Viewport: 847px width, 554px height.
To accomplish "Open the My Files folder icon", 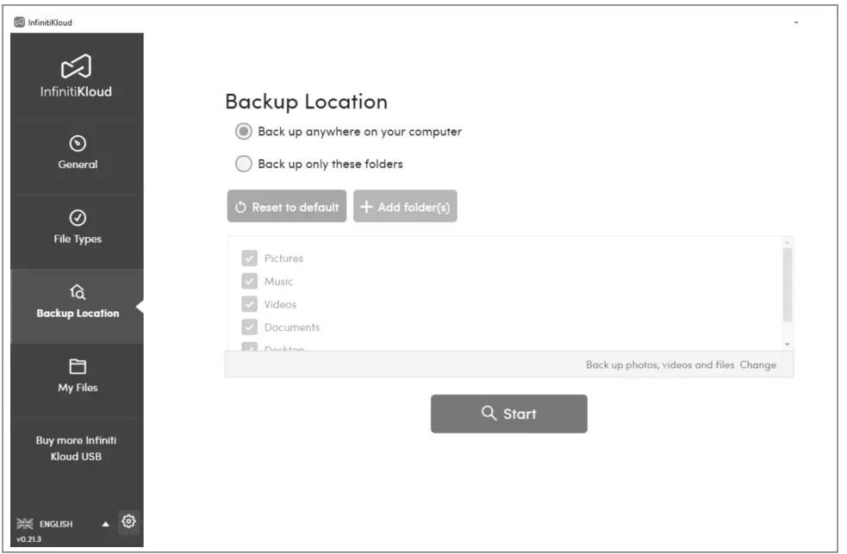I will (x=78, y=366).
